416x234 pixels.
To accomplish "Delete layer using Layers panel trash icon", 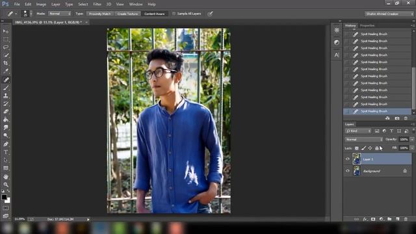I will tap(406, 219).
